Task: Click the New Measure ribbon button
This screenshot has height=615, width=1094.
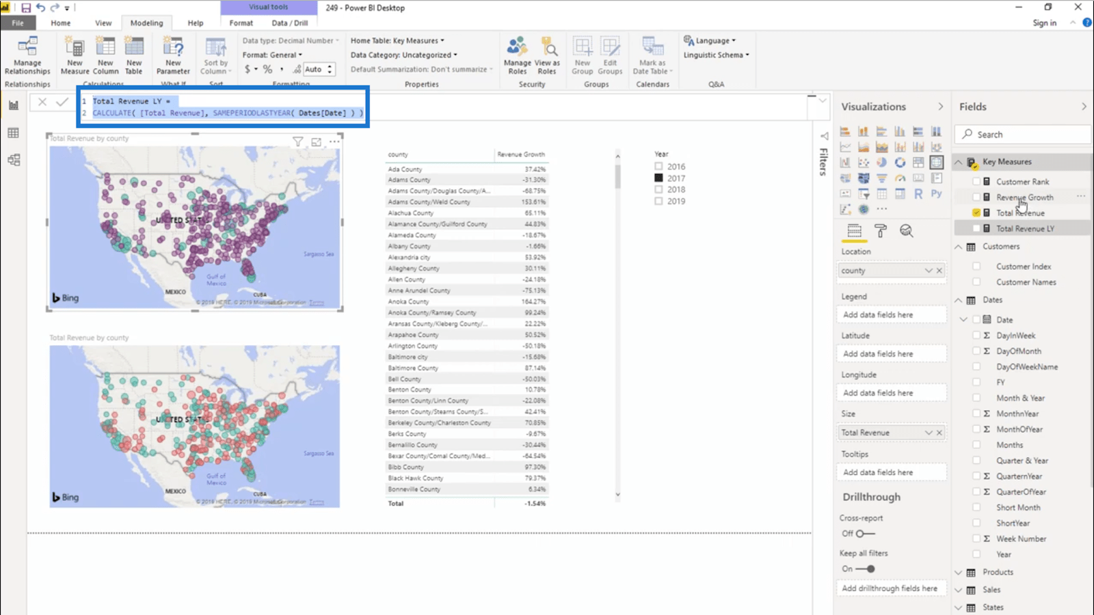Action: coord(75,56)
